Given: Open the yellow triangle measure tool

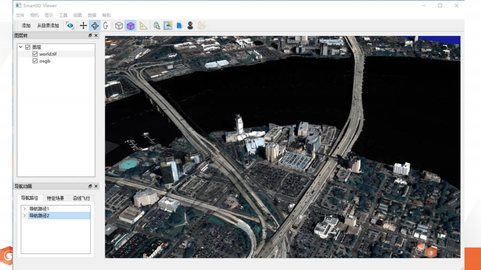Looking at the screenshot, I should [143, 25].
